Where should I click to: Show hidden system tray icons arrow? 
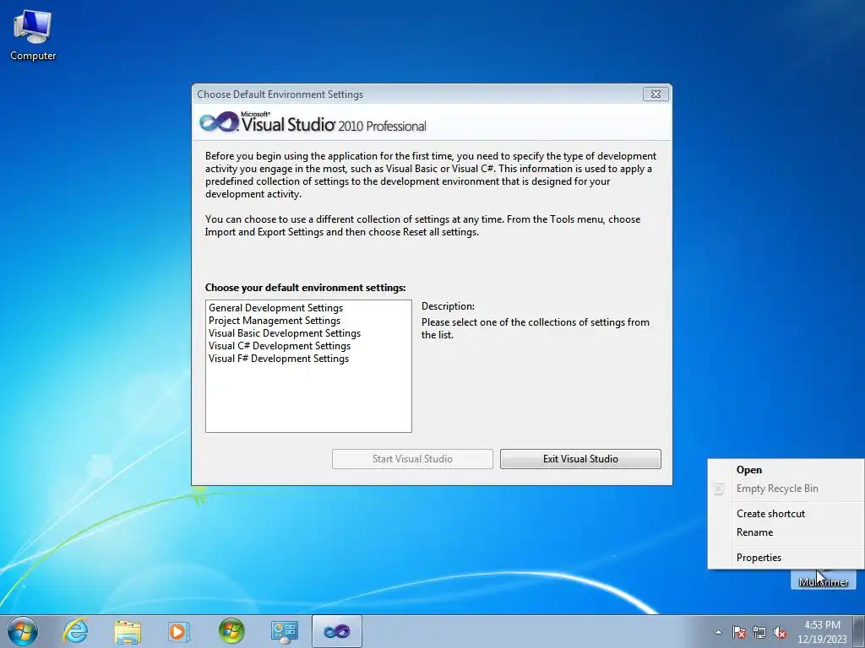tap(718, 633)
